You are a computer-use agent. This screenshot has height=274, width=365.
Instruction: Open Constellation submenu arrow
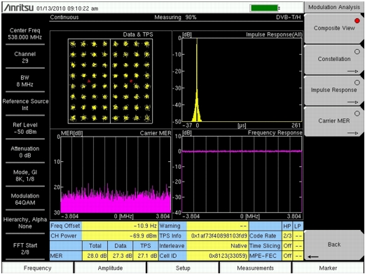pyautogui.click(x=352, y=71)
